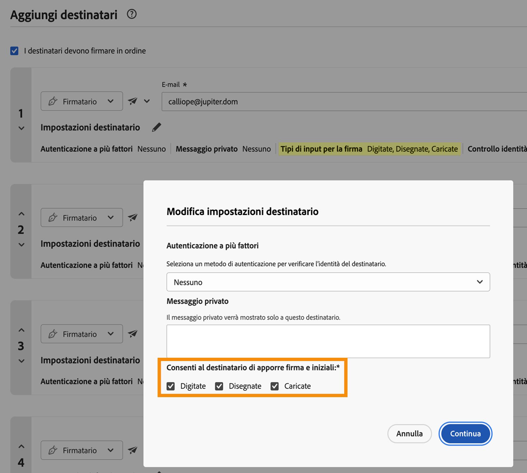The height and width of the screenshot is (473, 527).
Task: Click the paper plane icon for recipient 3
Action: click(x=133, y=334)
